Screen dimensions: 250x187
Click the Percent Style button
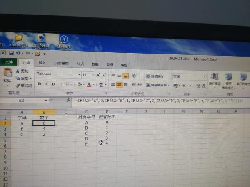click(184, 86)
